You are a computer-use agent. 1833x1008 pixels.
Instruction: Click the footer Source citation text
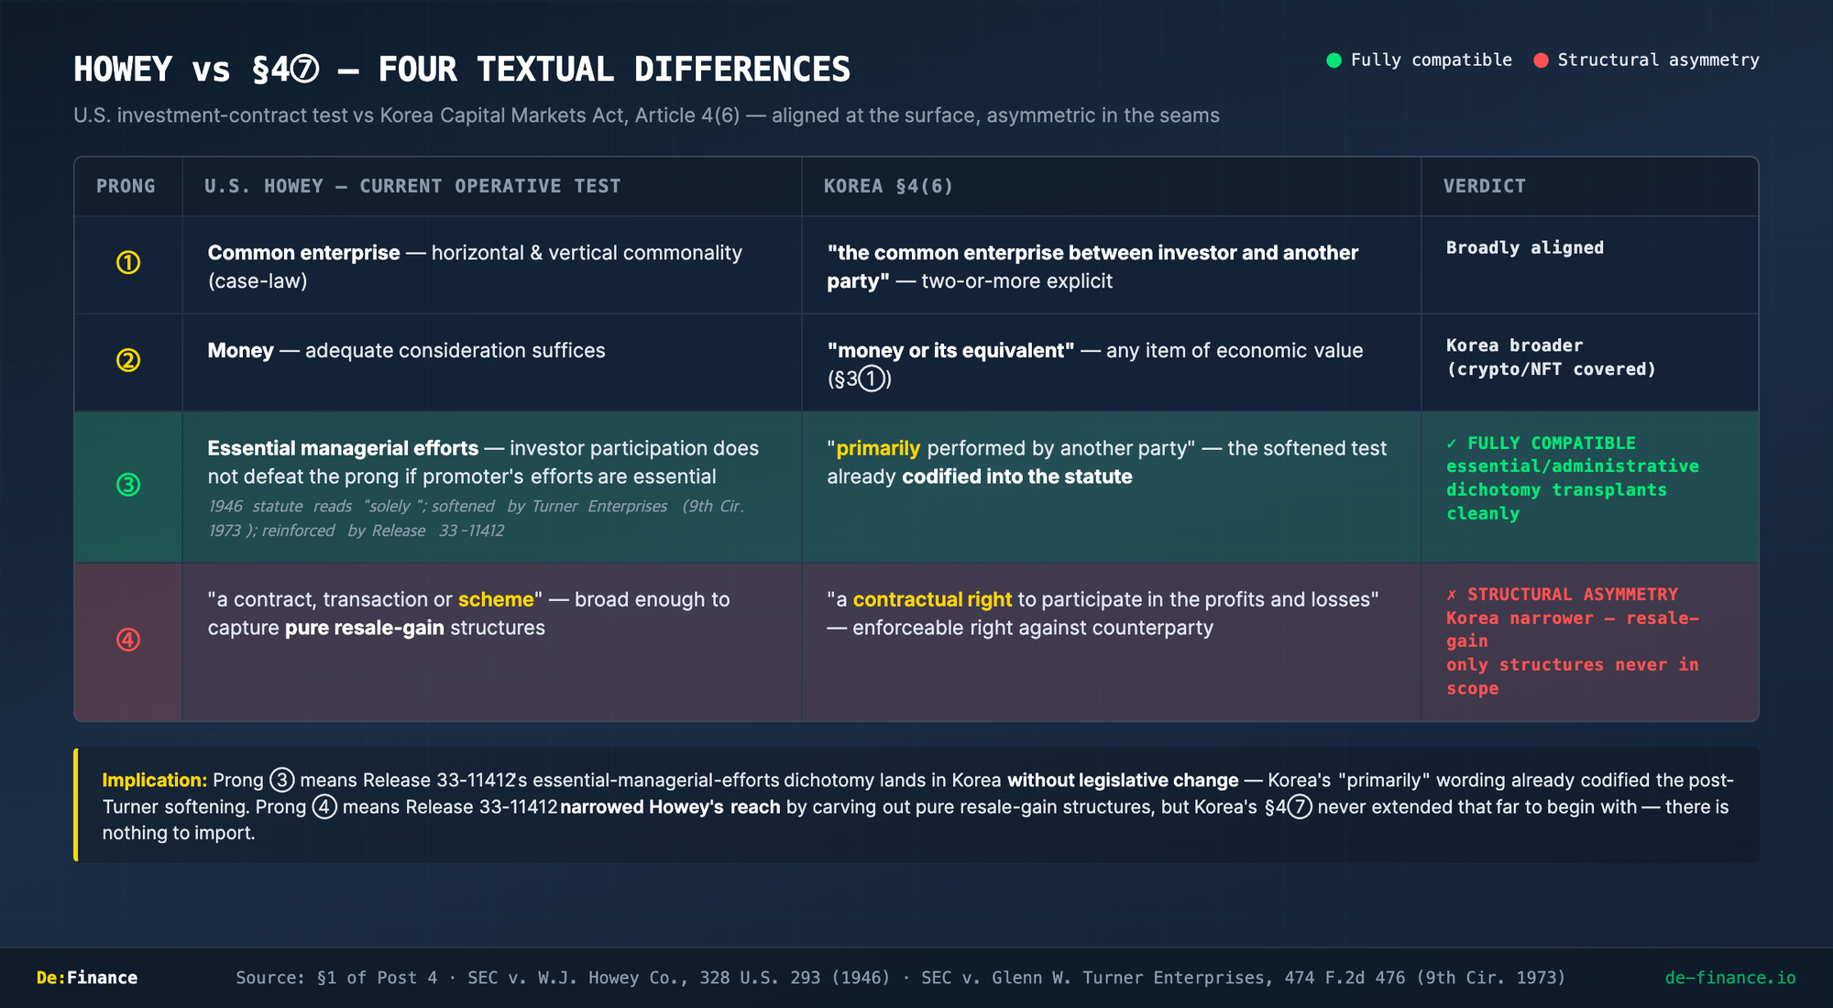click(x=900, y=978)
